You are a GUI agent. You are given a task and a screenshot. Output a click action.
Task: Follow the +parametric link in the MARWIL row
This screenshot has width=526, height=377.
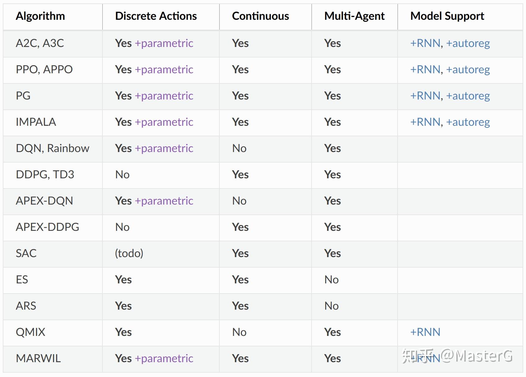coord(164,358)
